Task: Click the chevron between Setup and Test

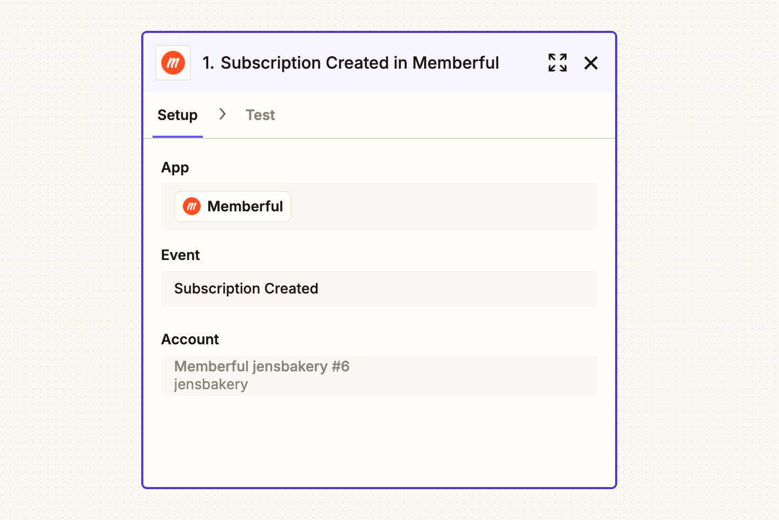Action: click(222, 114)
